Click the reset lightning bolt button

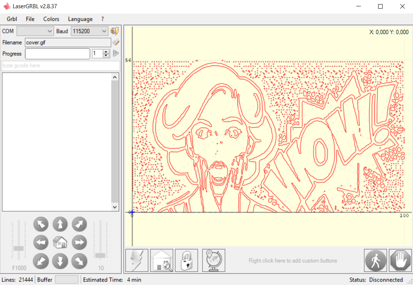click(137, 260)
